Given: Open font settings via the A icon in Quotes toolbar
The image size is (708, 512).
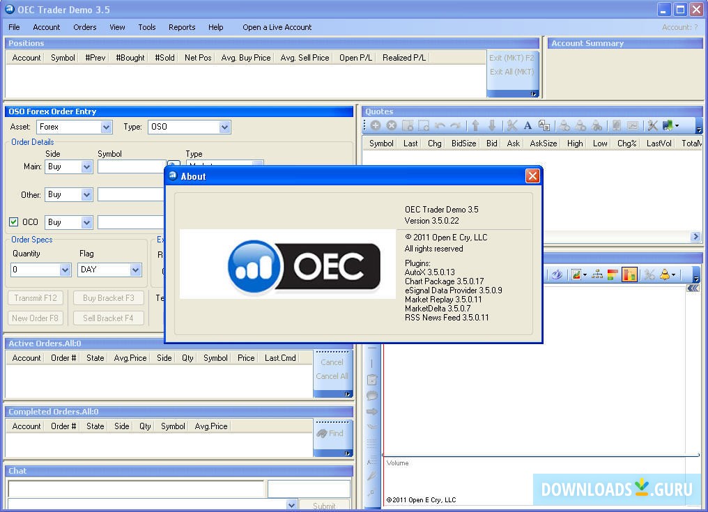Looking at the screenshot, I should (528, 126).
